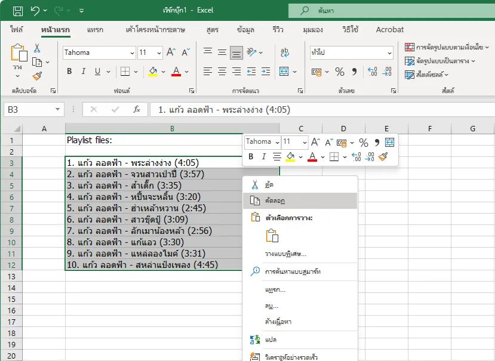Decrease font size in ribbon
Viewport: 495px width, 361px height.
pos(186,52)
